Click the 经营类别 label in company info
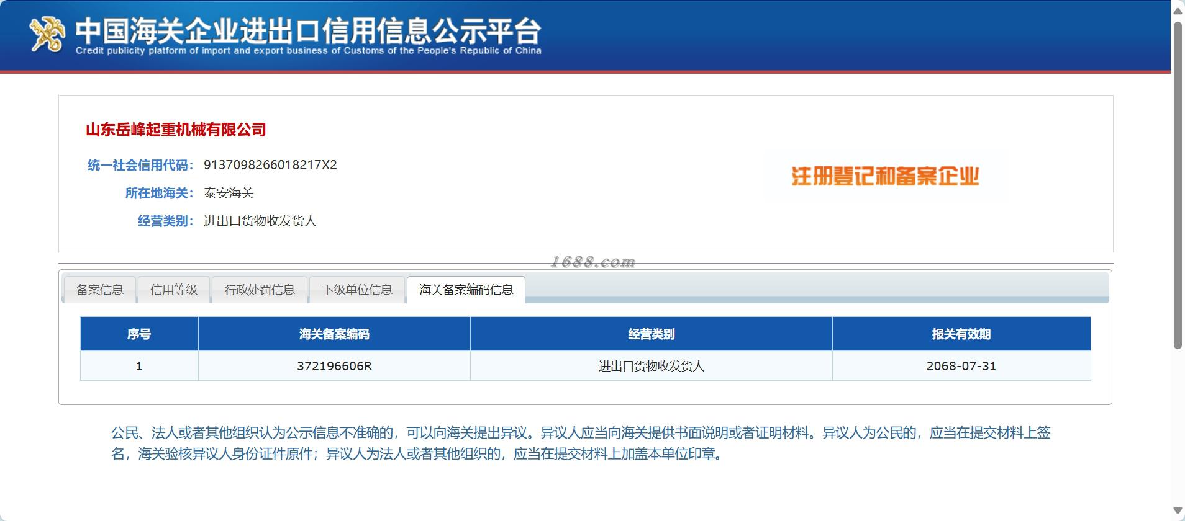Screen dimensions: 1185x521 coord(166,221)
